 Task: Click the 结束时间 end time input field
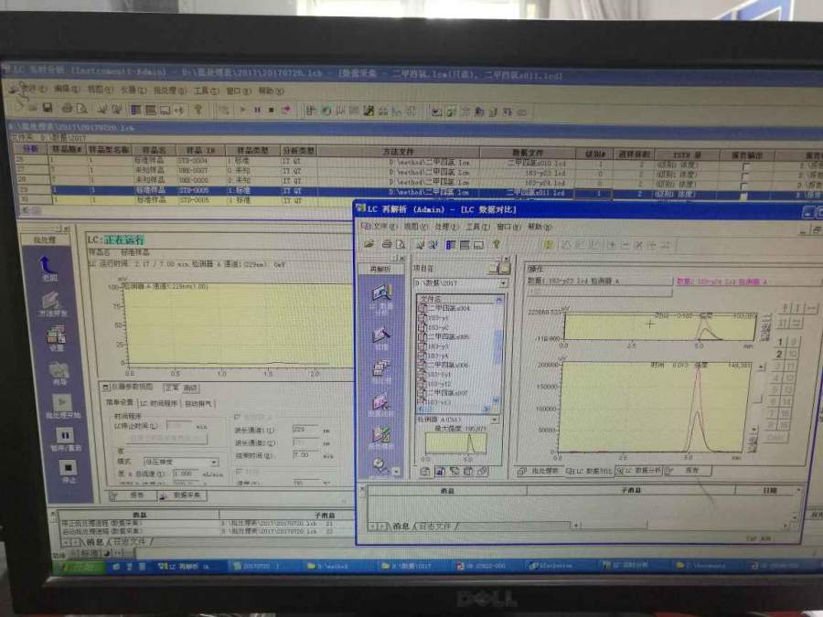(305, 455)
